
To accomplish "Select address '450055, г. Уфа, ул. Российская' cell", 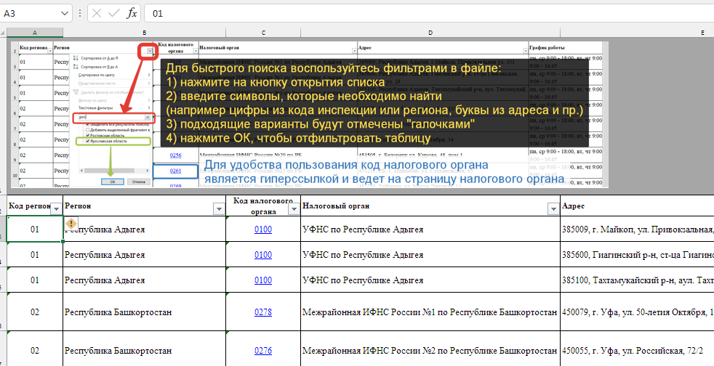I will point(638,351).
